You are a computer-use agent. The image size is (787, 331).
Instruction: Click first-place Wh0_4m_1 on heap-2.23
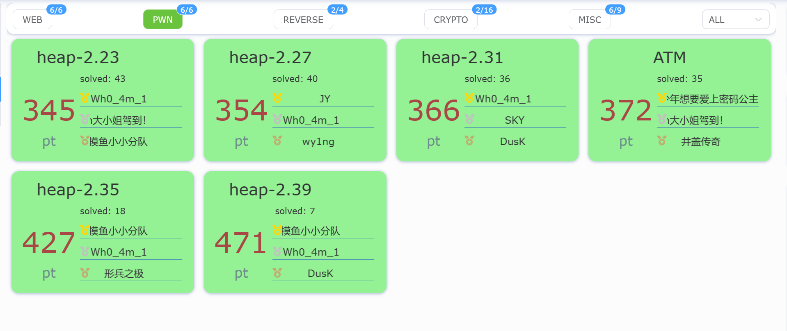[119, 99]
